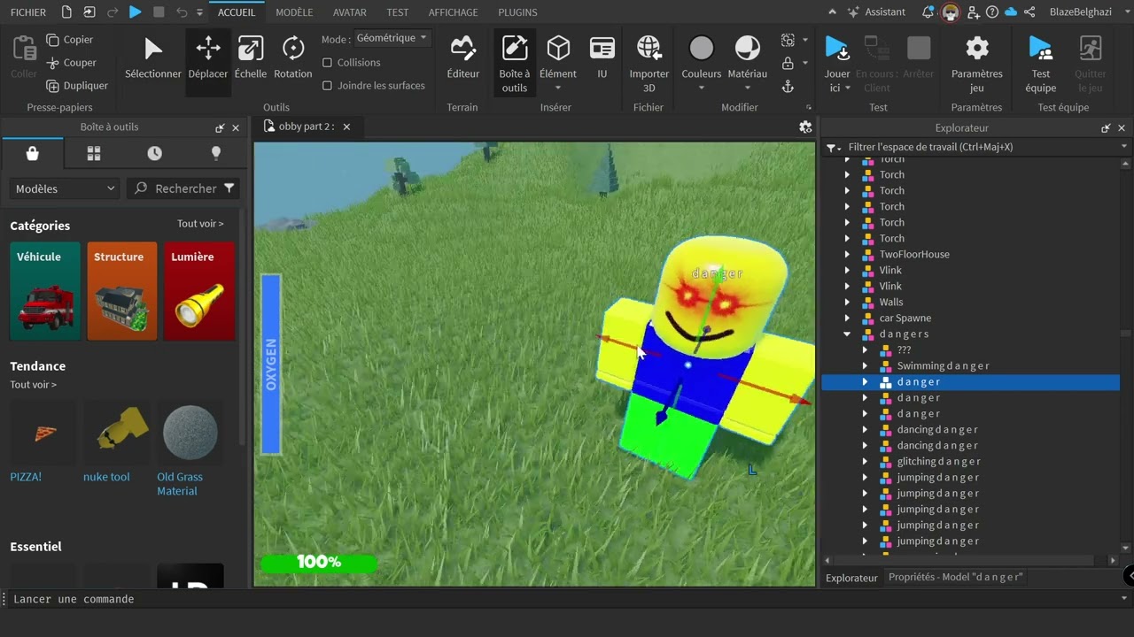Click the undo arrow in the title bar
Image resolution: width=1134 pixels, height=637 pixels.
pos(182,12)
